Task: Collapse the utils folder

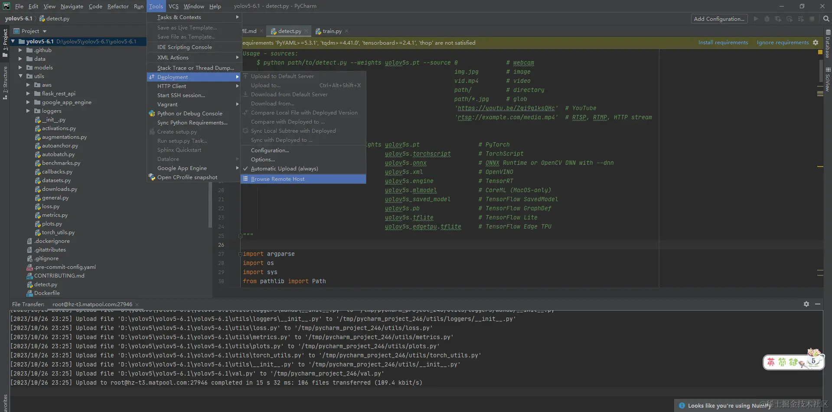Action: click(x=20, y=76)
